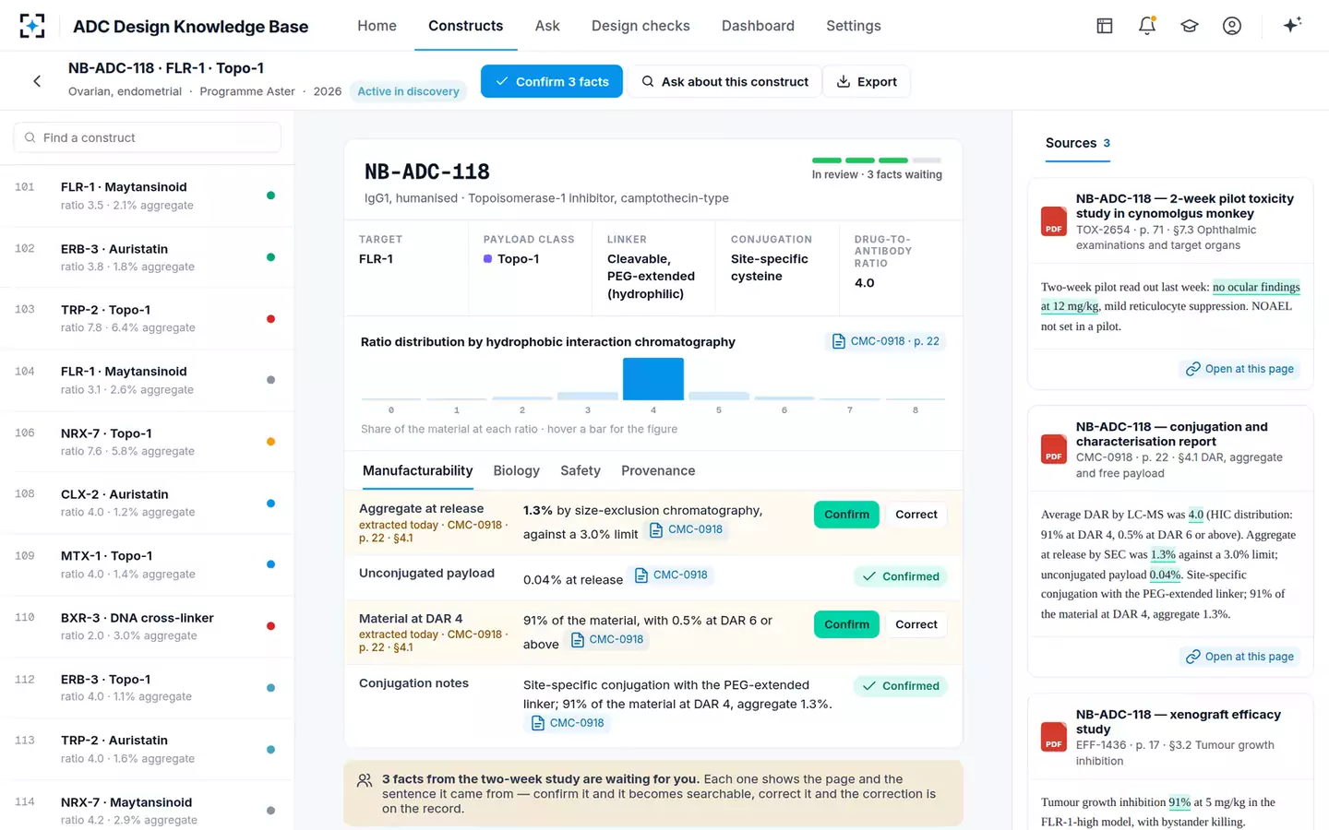Image resolution: width=1329 pixels, height=830 pixels.
Task: Select construct 110 BXR-3 · DNA cross-linker
Action: 148,626
